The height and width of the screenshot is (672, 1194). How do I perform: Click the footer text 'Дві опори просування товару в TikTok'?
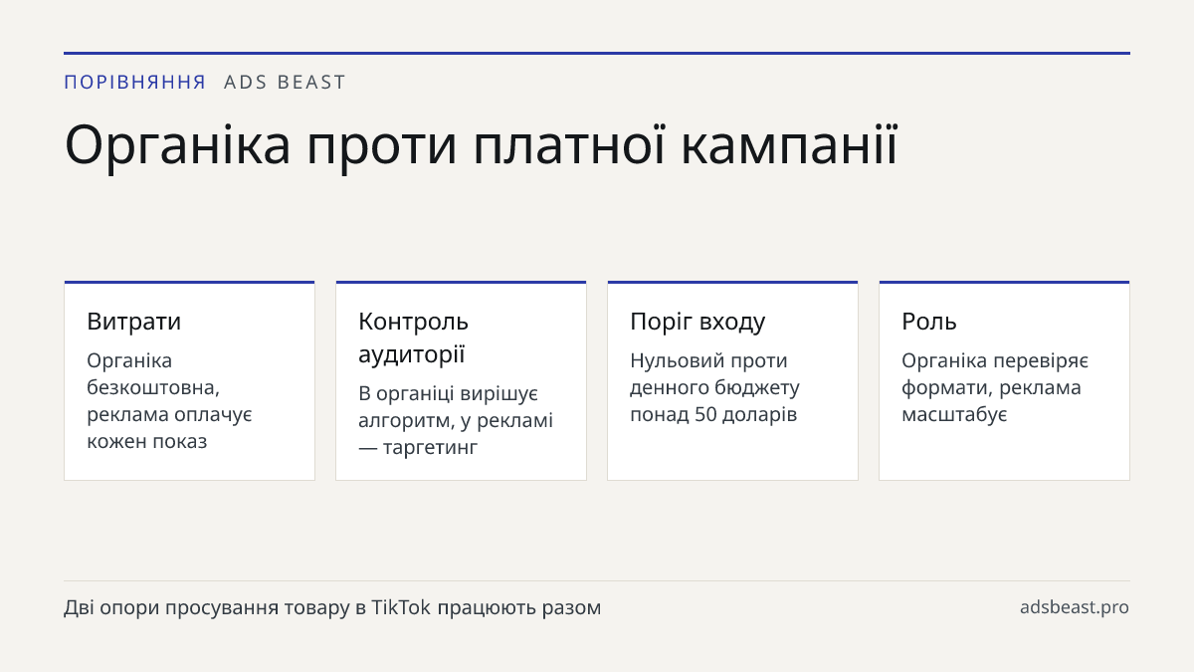[248, 607]
